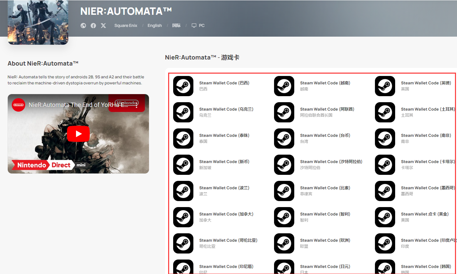The height and width of the screenshot is (274, 457).
Task: Click the Steam icon for 南非
Action: pyautogui.click(x=385, y=139)
